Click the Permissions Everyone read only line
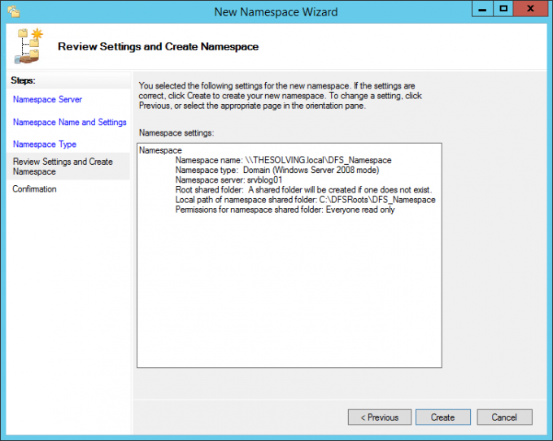 click(285, 210)
